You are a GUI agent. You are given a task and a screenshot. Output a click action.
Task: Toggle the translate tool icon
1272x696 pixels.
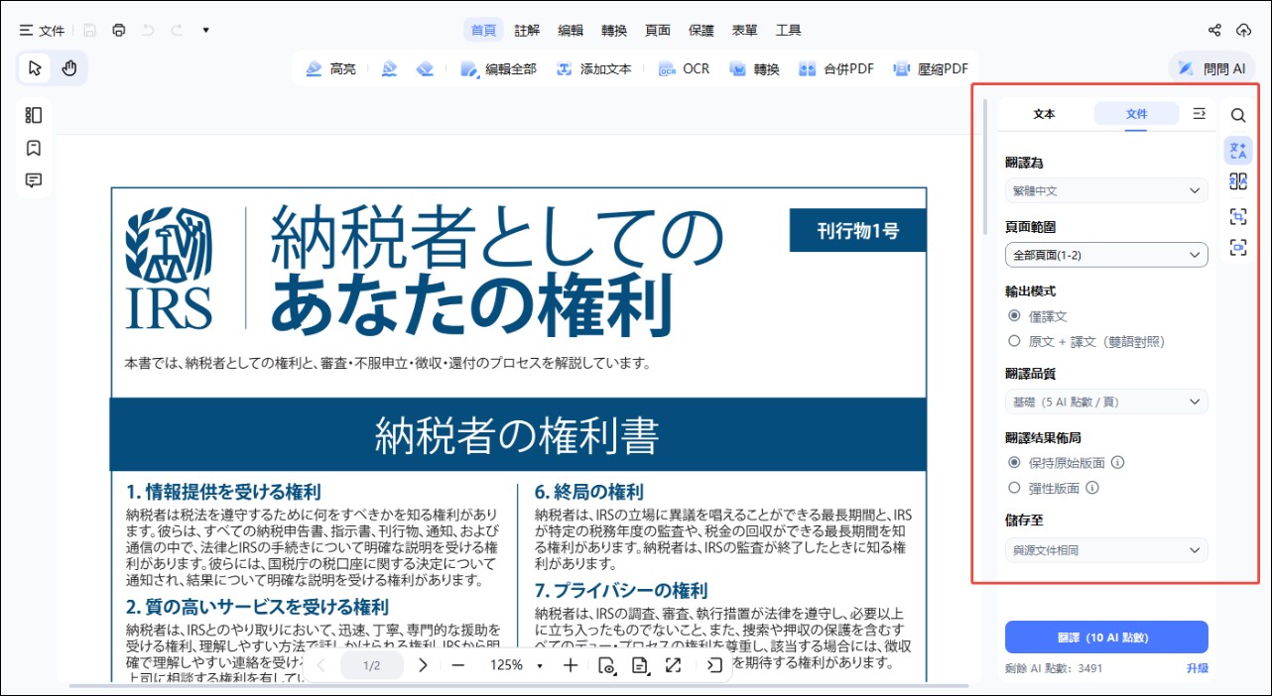[x=1238, y=151]
